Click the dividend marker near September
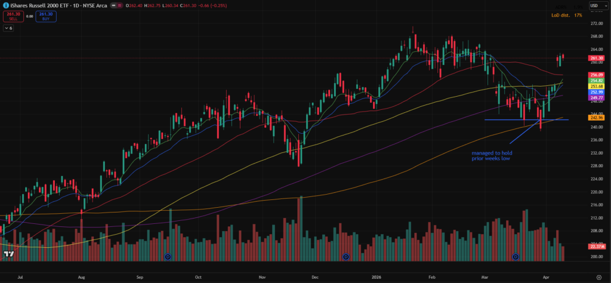The width and height of the screenshot is (611, 283). pyautogui.click(x=167, y=257)
